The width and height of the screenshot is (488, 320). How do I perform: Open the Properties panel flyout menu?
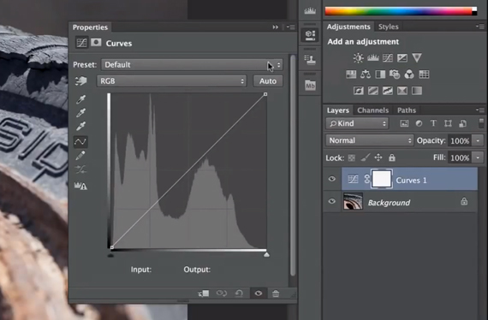tap(291, 27)
